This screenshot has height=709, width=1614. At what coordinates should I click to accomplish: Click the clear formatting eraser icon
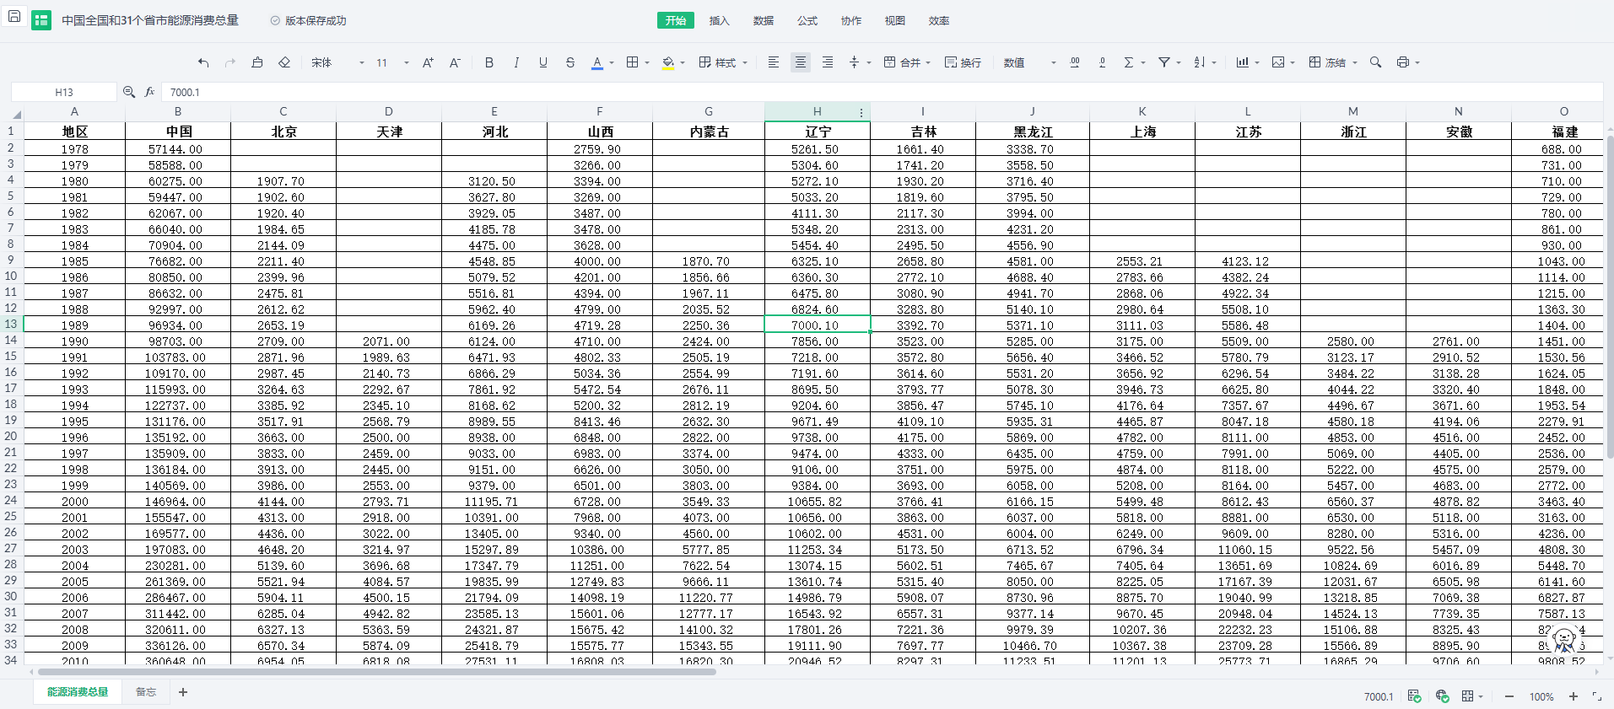click(x=284, y=62)
